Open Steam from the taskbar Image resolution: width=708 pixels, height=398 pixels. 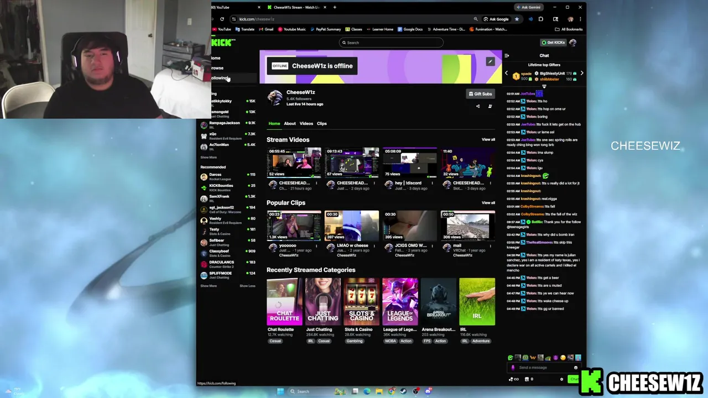(403, 391)
